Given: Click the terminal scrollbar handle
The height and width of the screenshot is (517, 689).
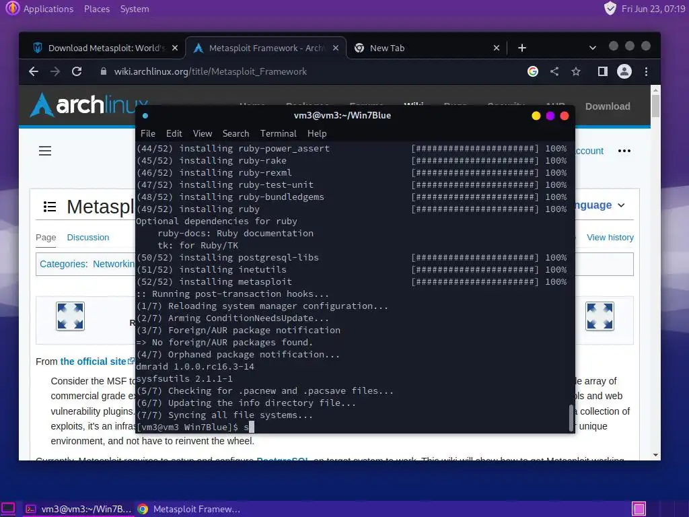Looking at the screenshot, I should pos(571,417).
